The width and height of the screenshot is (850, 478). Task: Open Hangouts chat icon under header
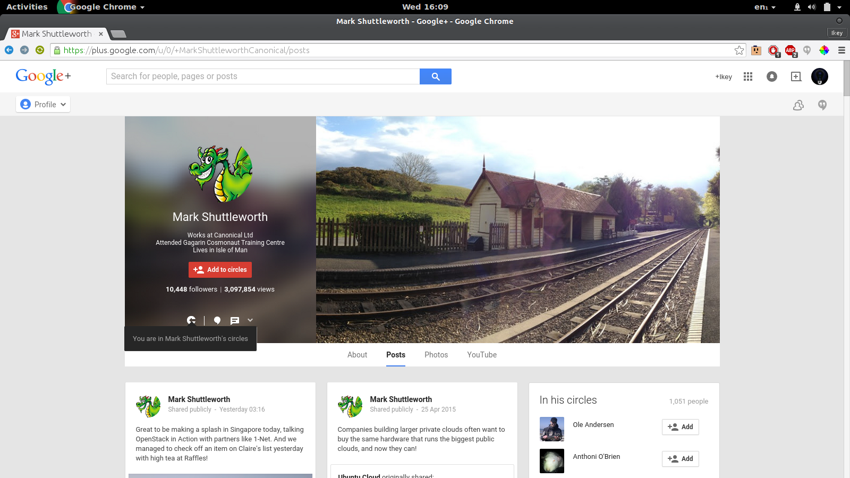tap(822, 105)
